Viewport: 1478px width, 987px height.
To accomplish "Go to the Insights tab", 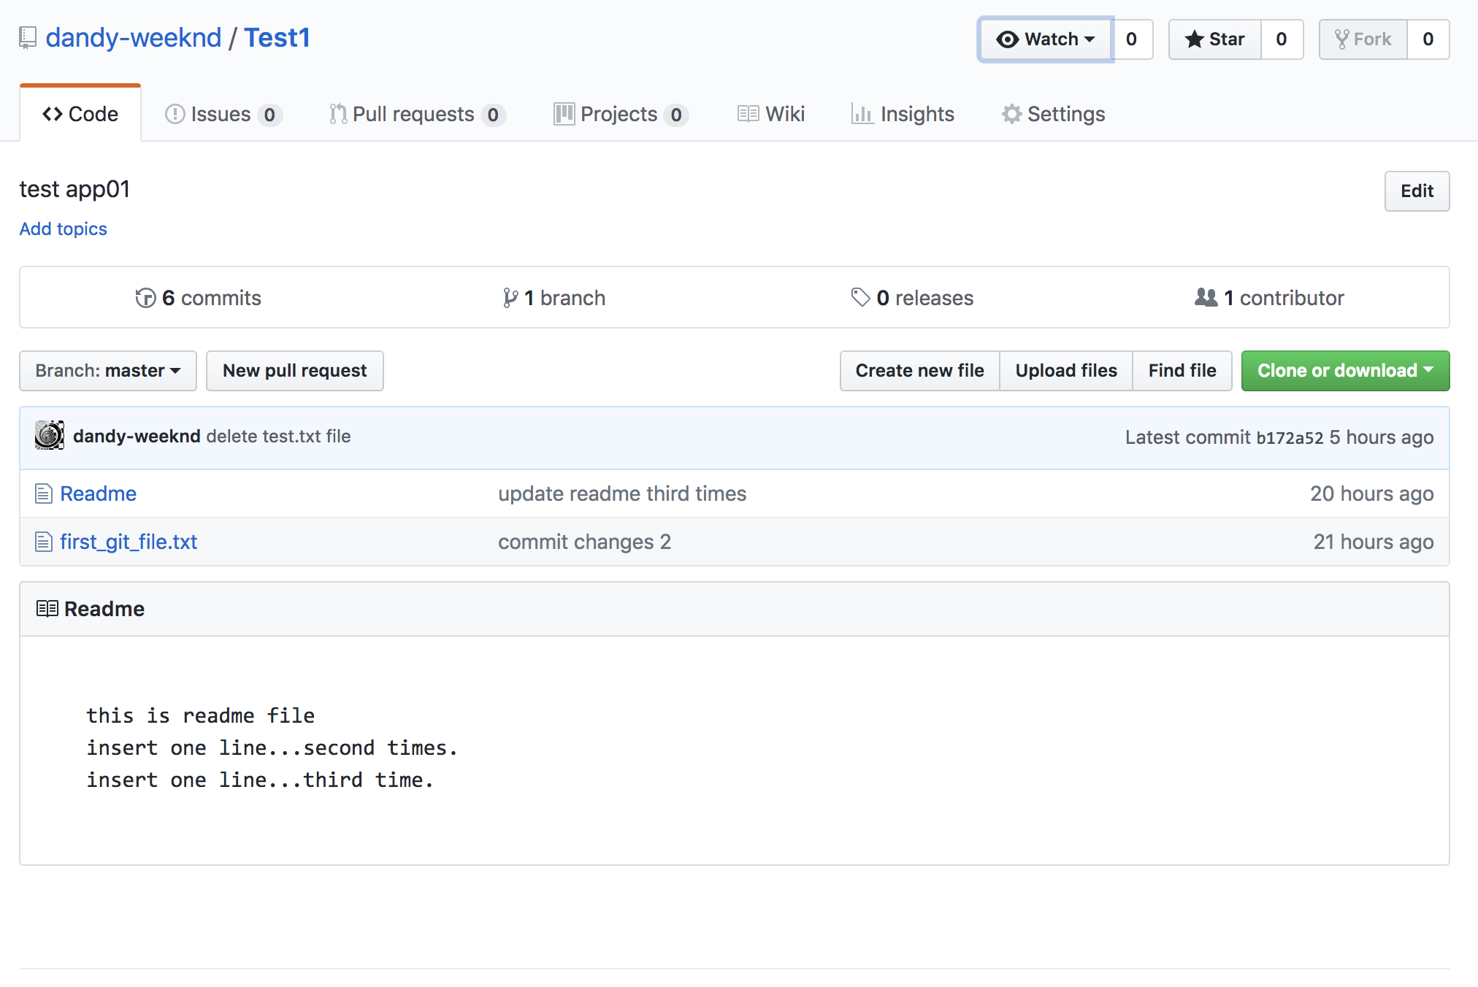I will 903,114.
